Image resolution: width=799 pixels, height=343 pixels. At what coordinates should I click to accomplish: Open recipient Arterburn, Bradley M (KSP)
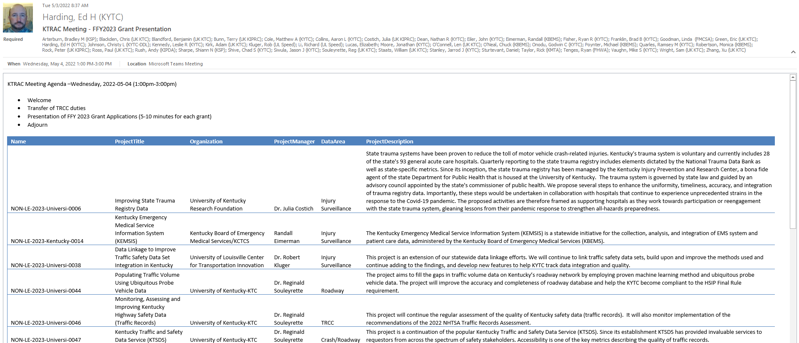[70, 39]
